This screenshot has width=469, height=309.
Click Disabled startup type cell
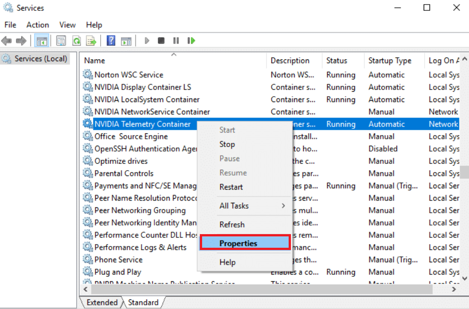tap(383, 149)
